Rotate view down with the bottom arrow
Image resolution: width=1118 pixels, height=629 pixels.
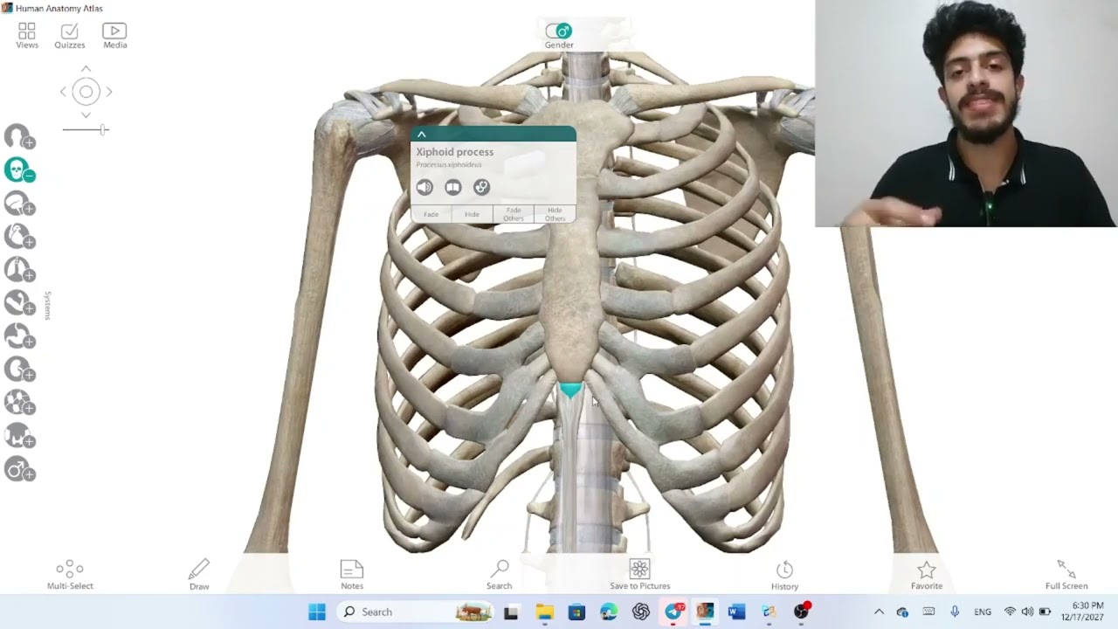pos(86,114)
